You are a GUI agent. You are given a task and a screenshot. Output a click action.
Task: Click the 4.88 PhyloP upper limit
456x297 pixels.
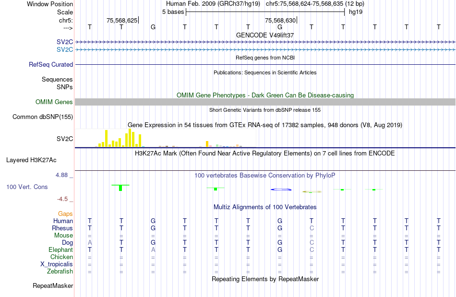click(x=61, y=175)
